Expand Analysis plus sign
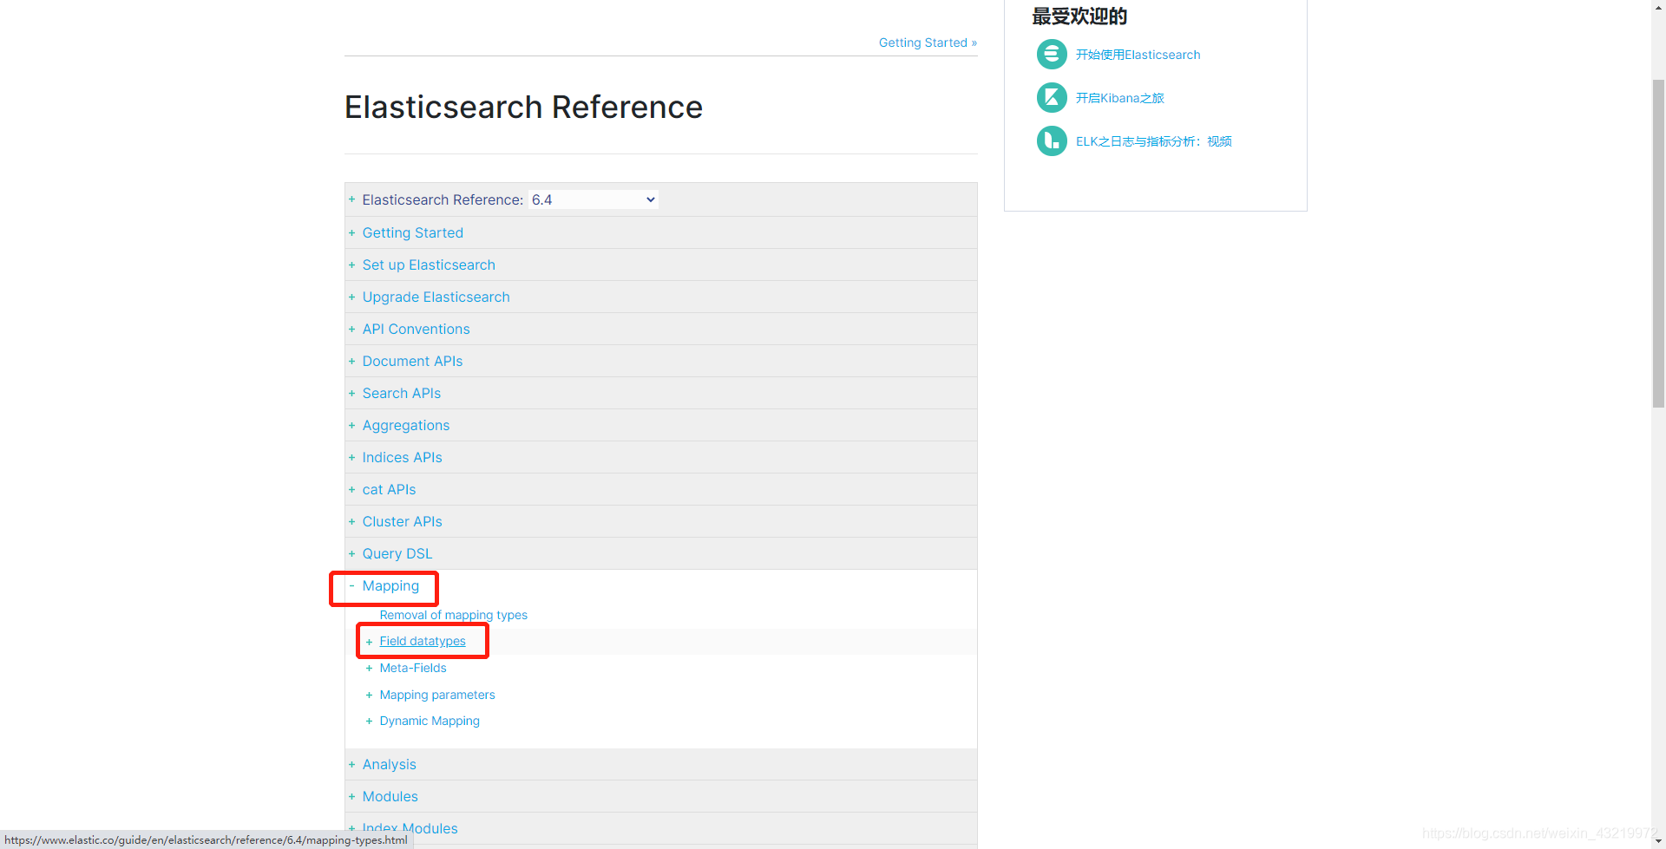 [352, 764]
